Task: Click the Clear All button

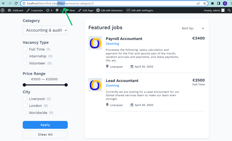Action: coord(45,134)
